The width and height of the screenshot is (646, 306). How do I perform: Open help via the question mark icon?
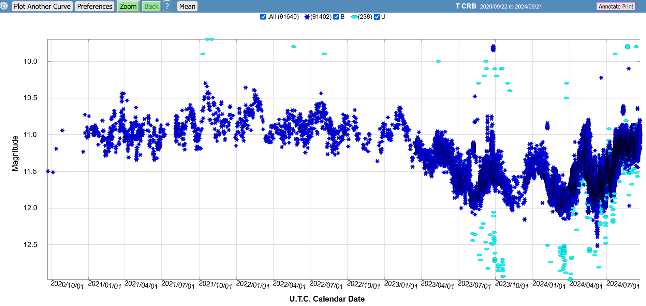[167, 6]
